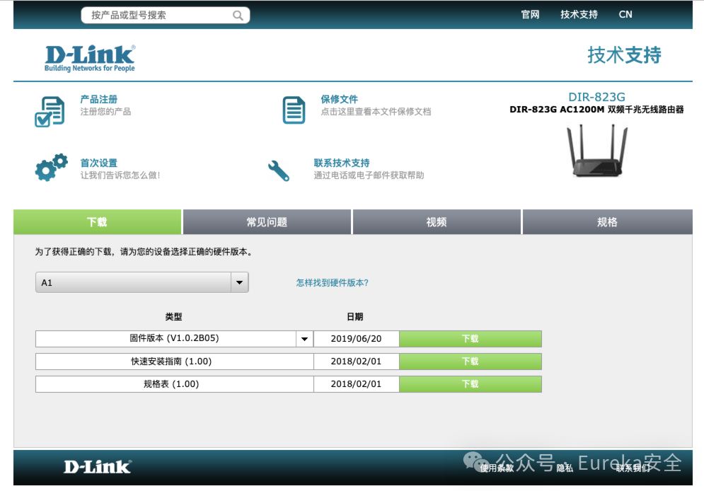Download the firmware dated 2019/06/20

[471, 339]
